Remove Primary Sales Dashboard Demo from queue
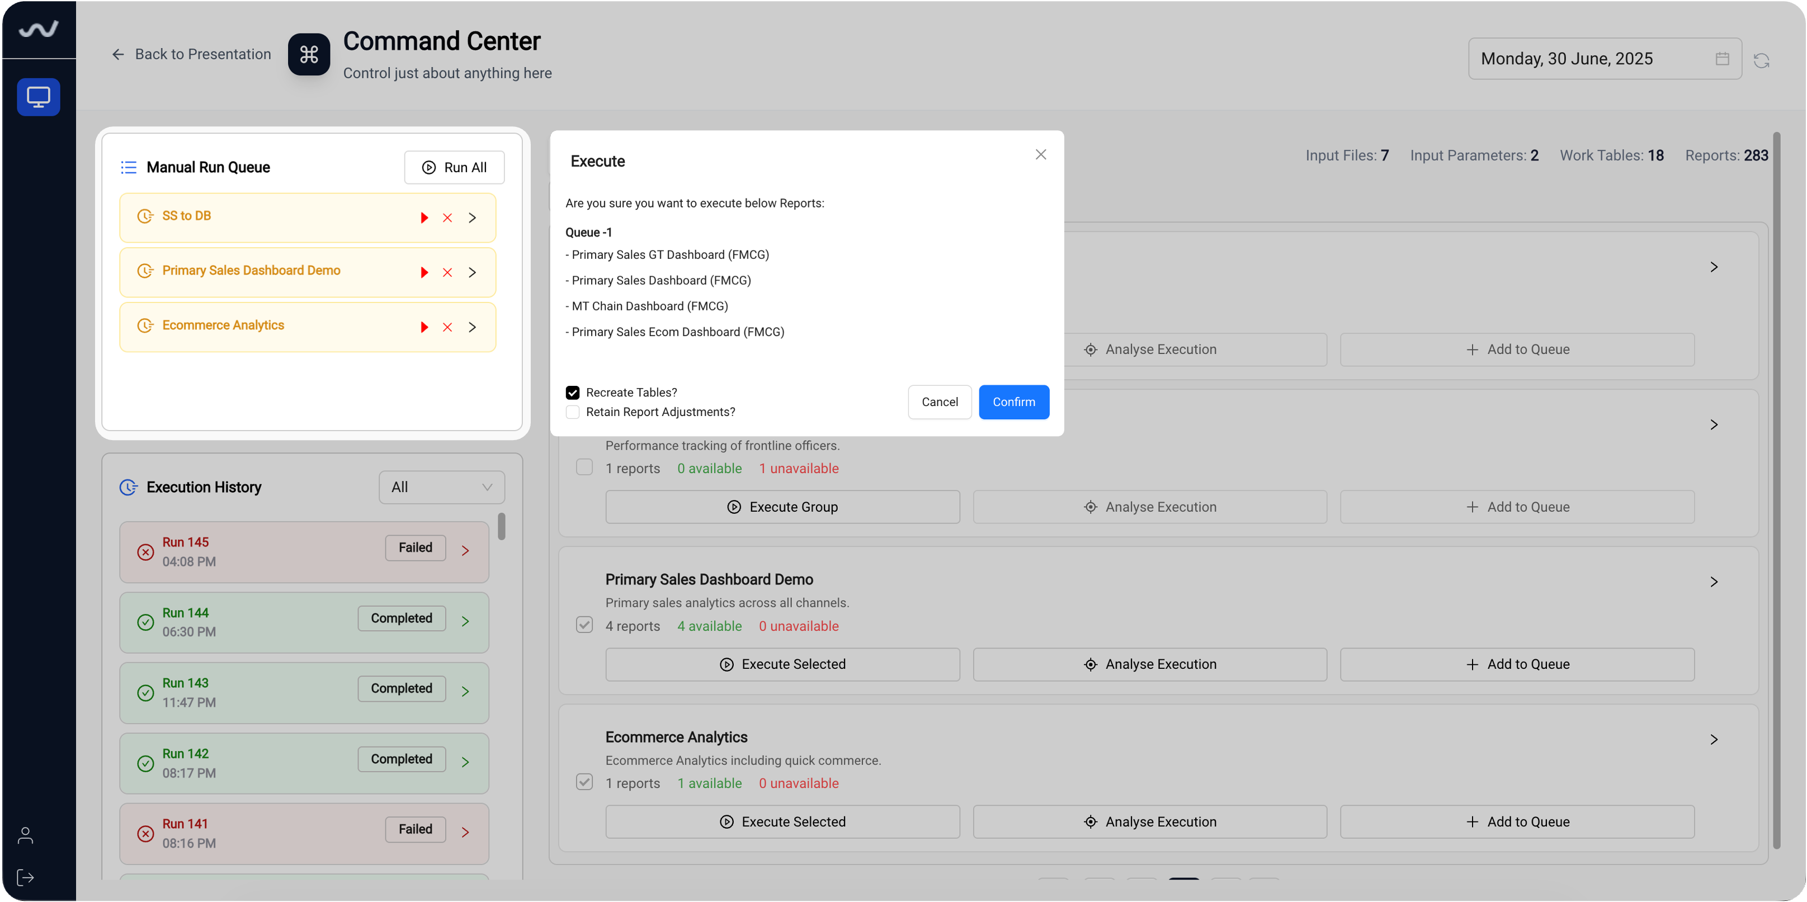1807x902 pixels. click(x=447, y=272)
